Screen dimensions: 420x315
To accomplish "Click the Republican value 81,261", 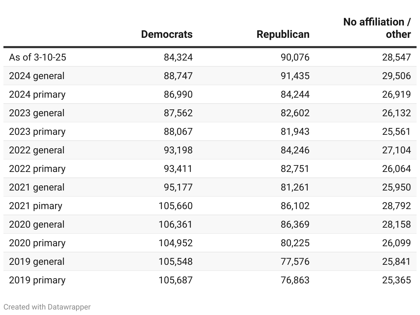I will (x=295, y=187).
